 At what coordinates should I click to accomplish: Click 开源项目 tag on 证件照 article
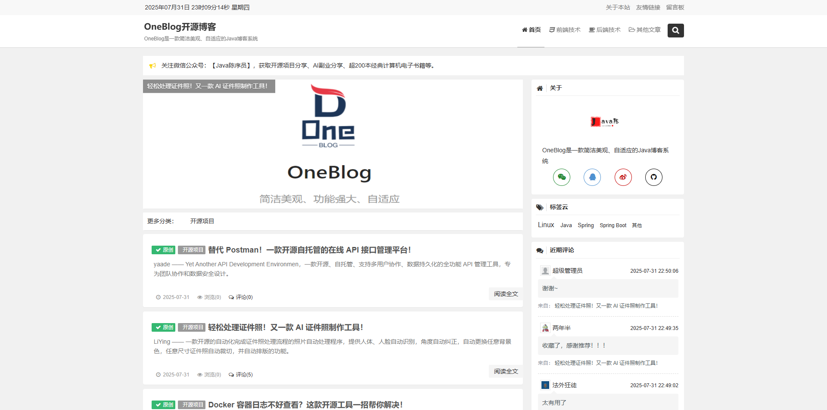[x=192, y=327]
